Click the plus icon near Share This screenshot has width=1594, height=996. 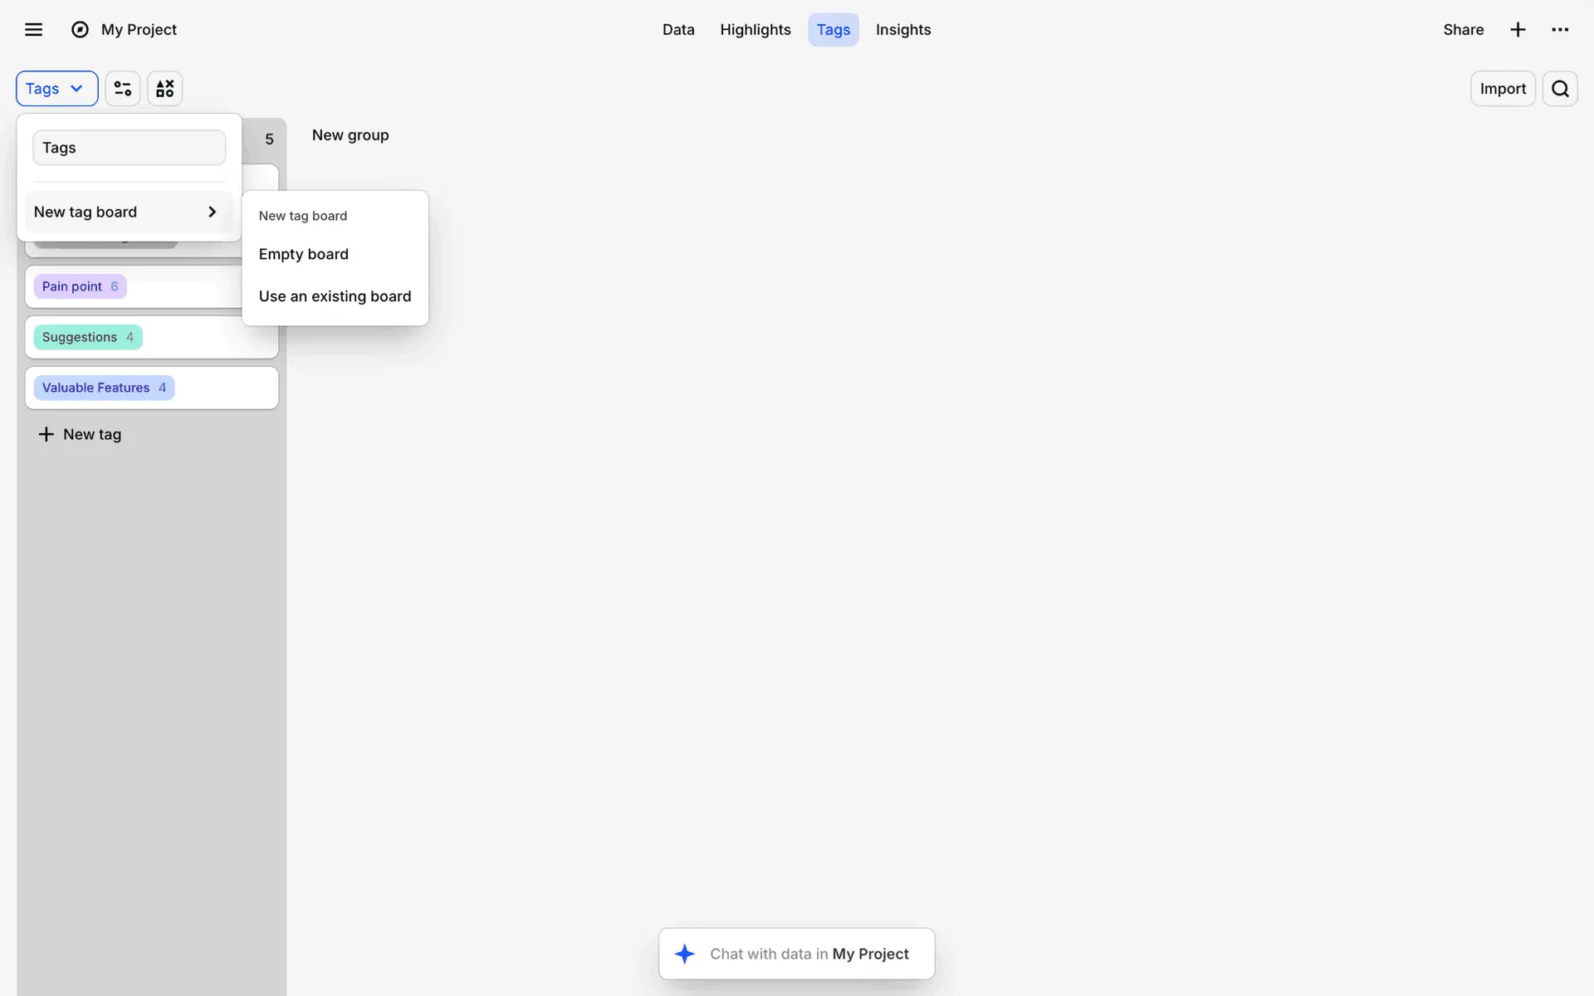(1518, 30)
